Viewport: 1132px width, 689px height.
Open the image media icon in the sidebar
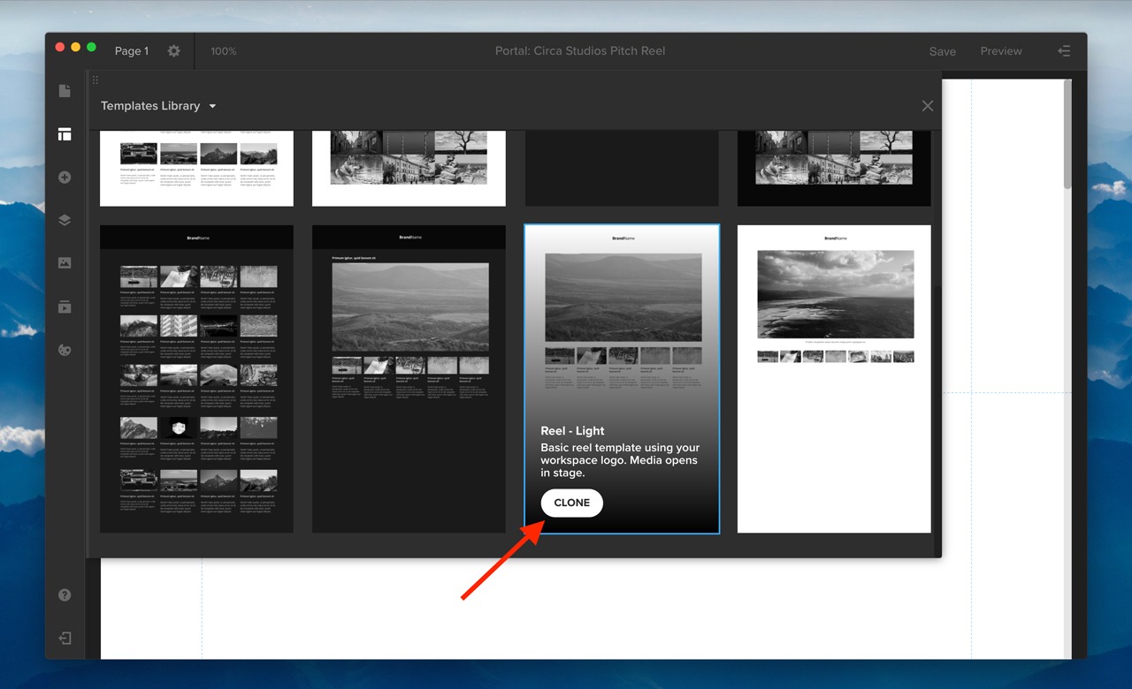tap(65, 263)
